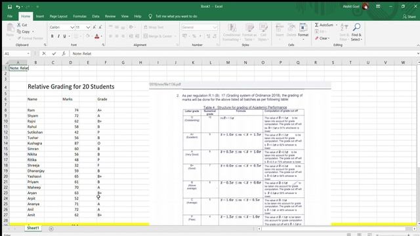Decrease font size with smaller A
This screenshot has width=420, height=236.
(100, 28)
